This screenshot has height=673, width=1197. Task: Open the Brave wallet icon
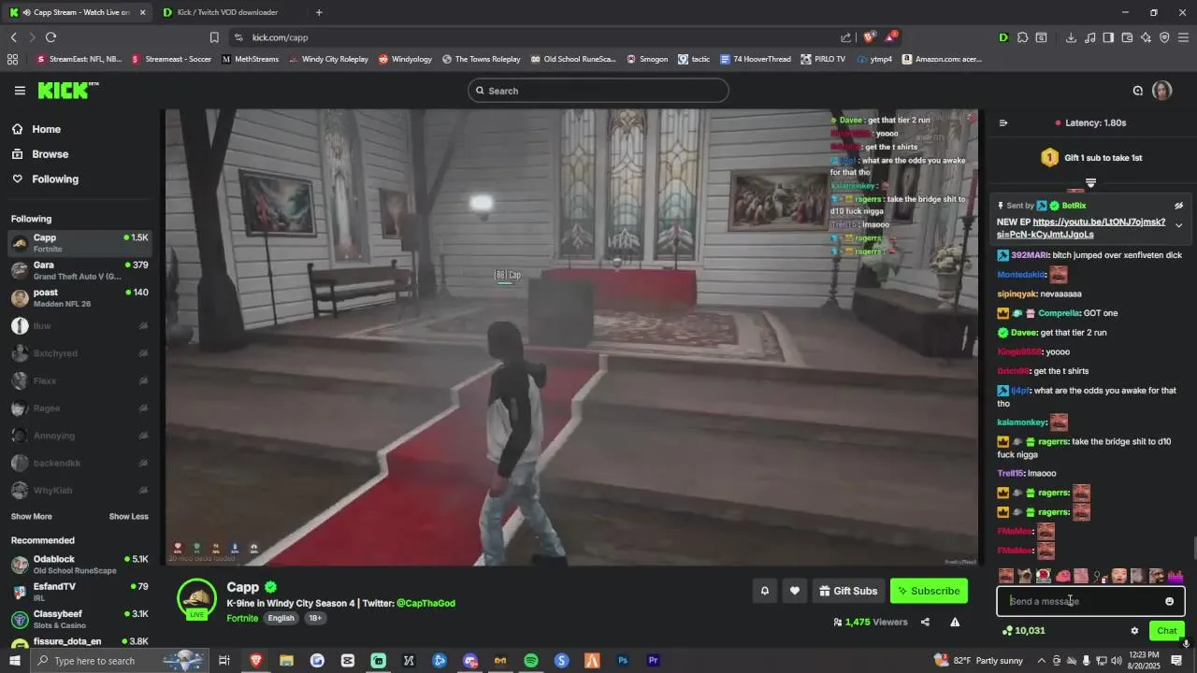click(1127, 37)
